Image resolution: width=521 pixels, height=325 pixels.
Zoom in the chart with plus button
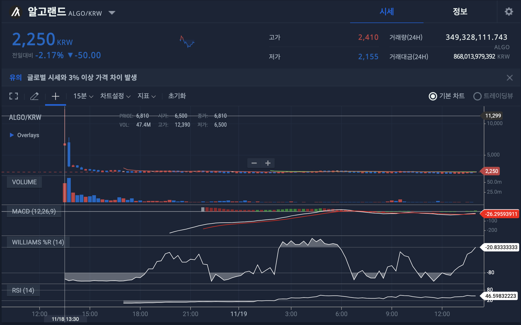[268, 163]
